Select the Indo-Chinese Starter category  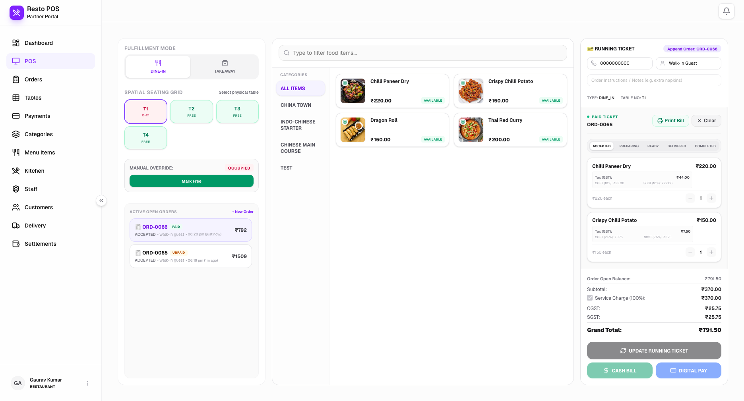[300, 125]
